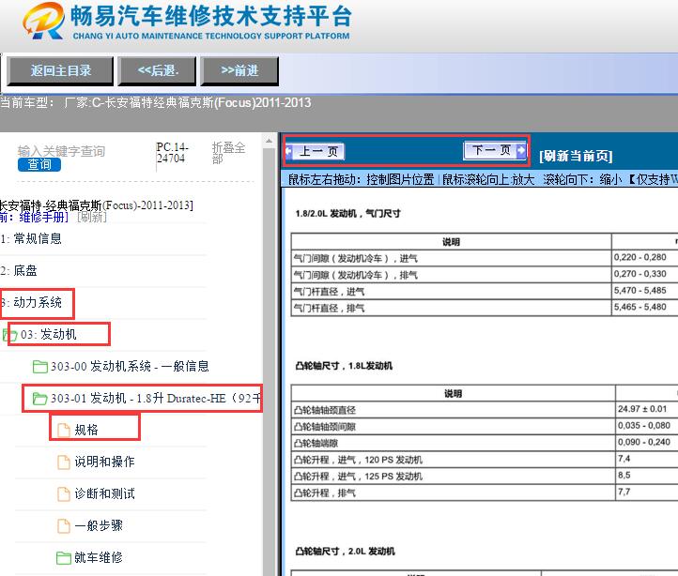Click the folder icon of 303-00 发动机系统
Viewport: 678px width, 576px height.
click(40, 367)
